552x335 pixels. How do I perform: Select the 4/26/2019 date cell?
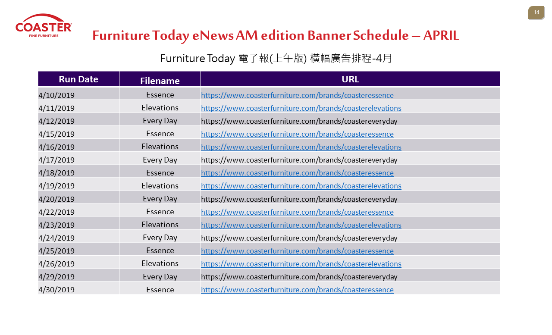[x=78, y=262]
